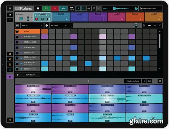Open the song view icon in left sidebar

[x=10, y=14]
